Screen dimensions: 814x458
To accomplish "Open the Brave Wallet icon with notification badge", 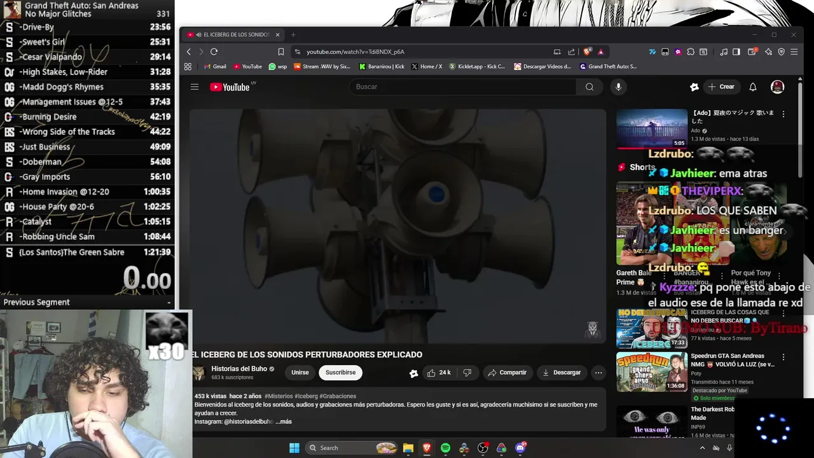I will (752, 52).
